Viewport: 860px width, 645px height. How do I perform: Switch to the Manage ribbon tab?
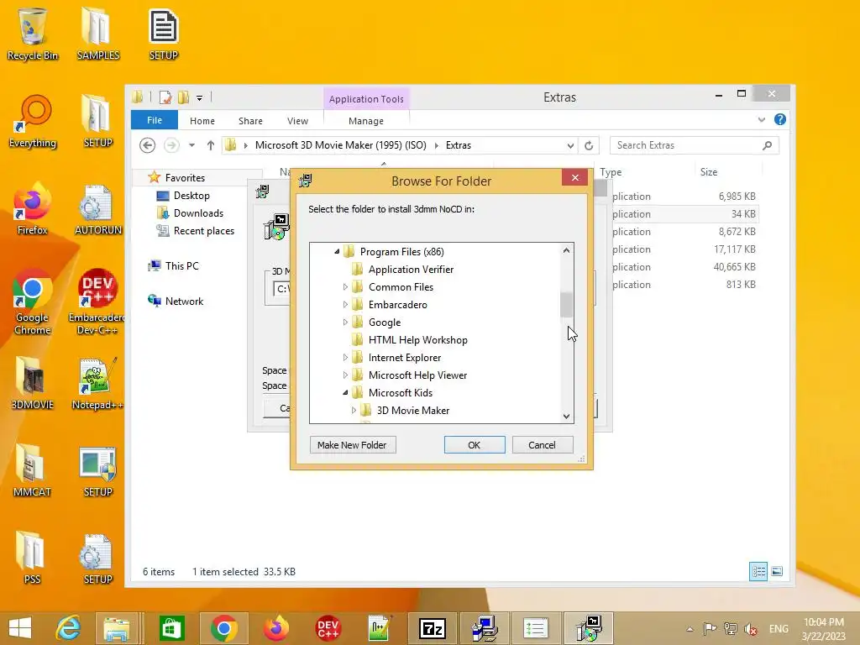click(x=366, y=121)
